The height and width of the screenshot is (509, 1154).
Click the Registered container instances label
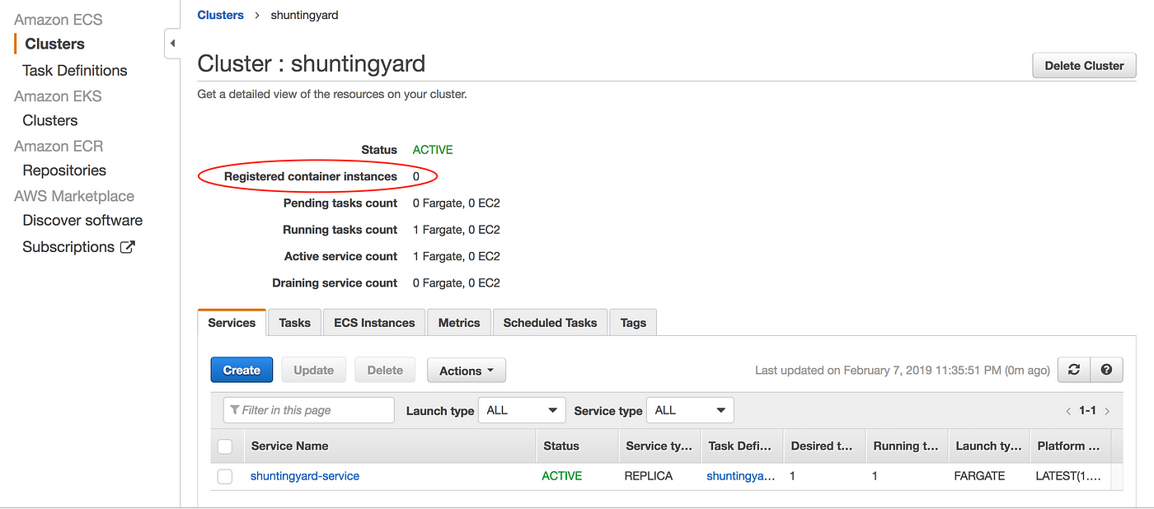[311, 176]
